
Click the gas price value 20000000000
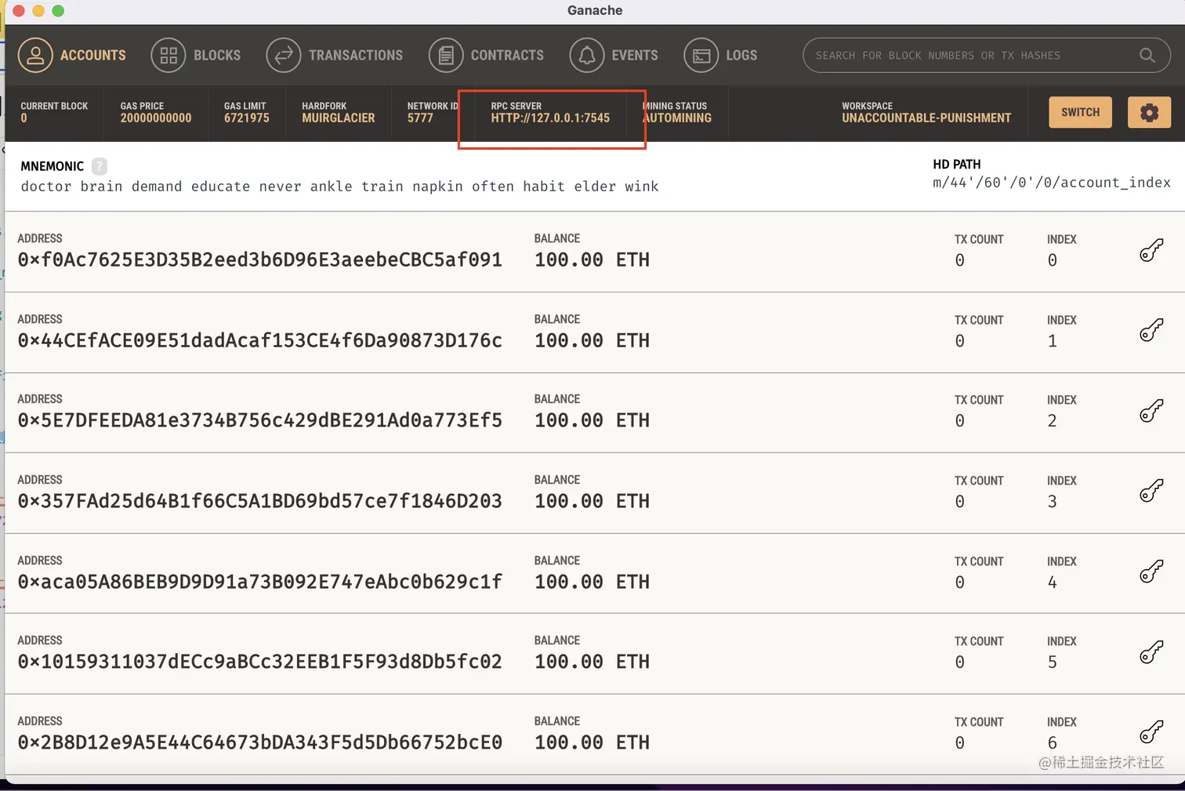[156, 118]
